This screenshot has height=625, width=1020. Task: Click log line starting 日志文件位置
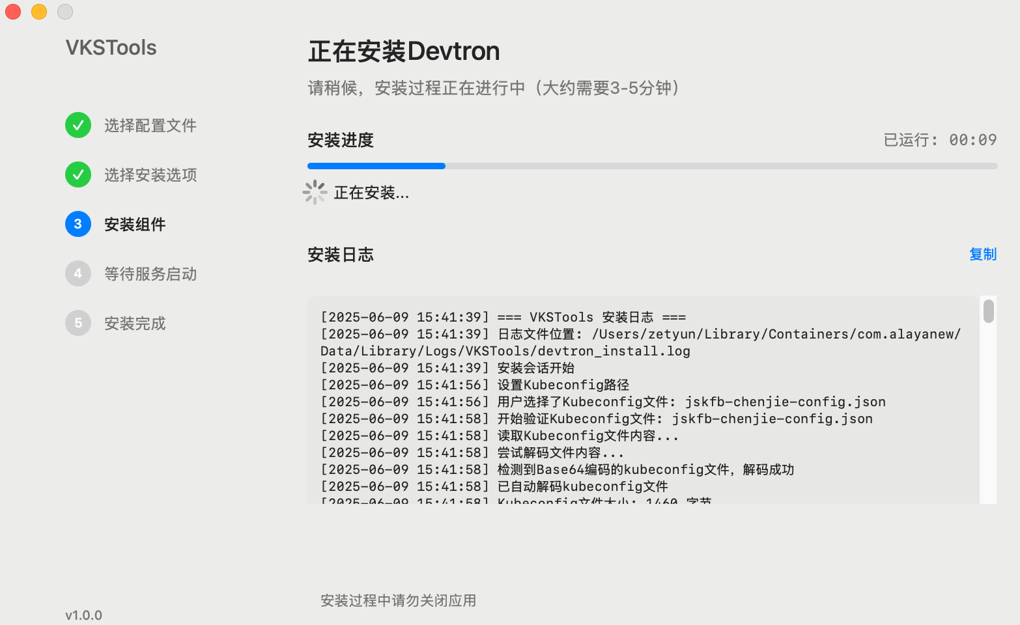641,334
